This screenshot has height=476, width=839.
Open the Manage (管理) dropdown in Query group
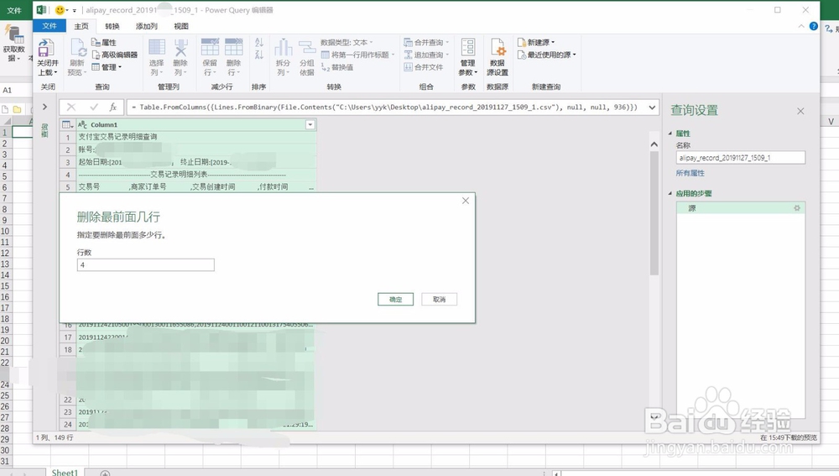(107, 67)
